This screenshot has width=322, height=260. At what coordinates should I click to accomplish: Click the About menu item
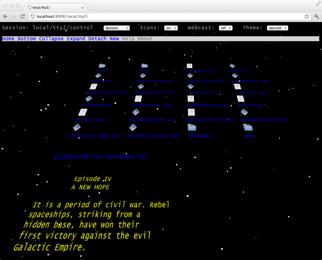coord(145,38)
